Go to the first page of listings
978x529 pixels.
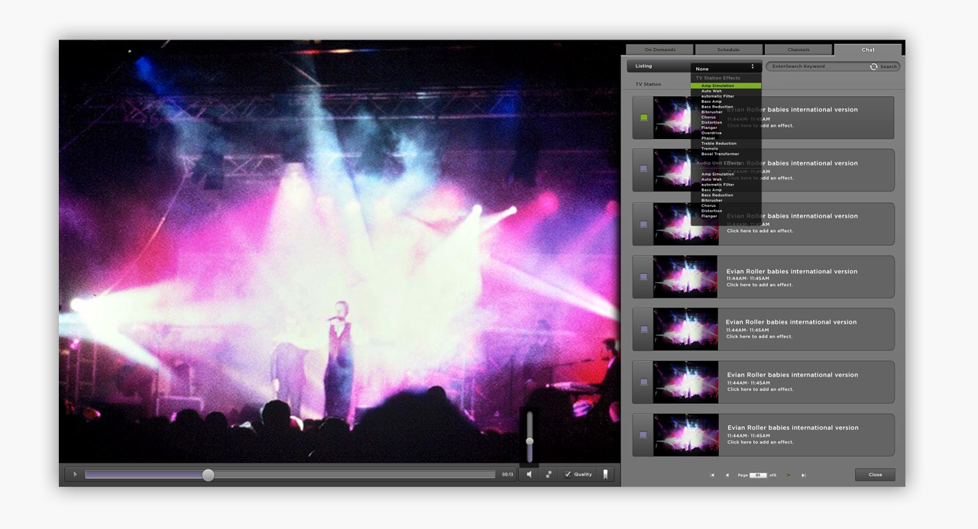pyautogui.click(x=712, y=476)
